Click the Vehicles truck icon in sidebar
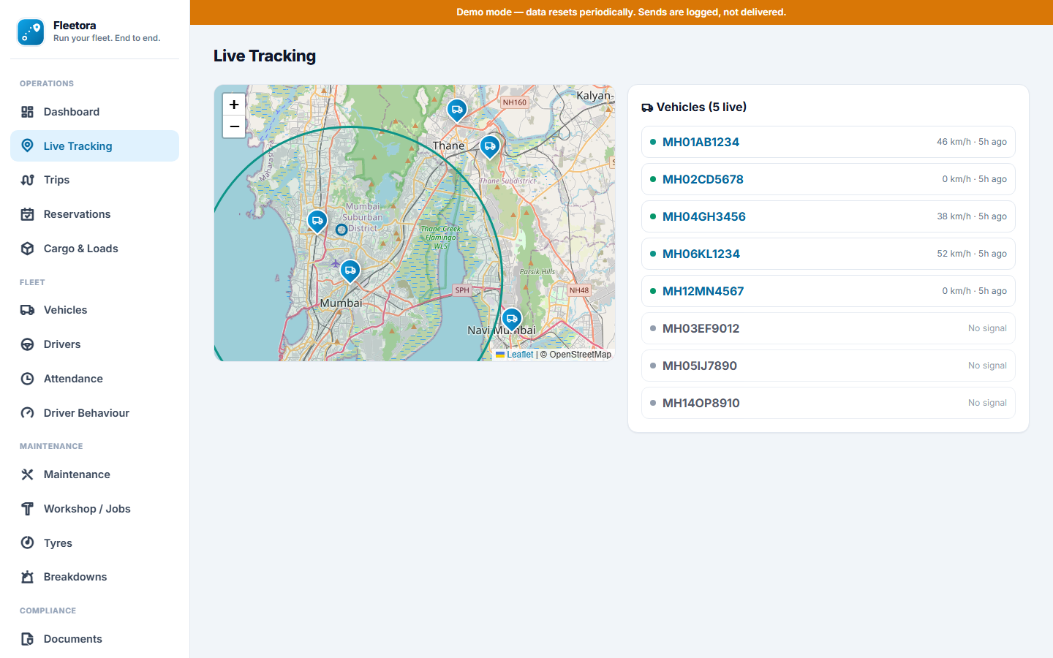 (27, 310)
